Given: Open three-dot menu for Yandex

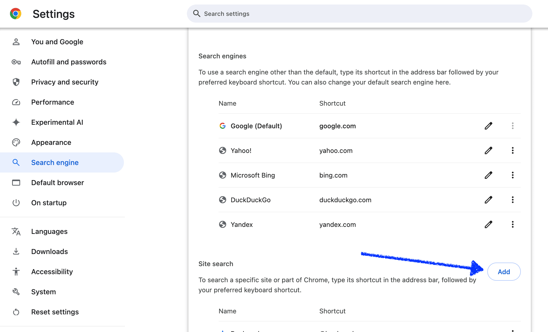Looking at the screenshot, I should point(512,224).
